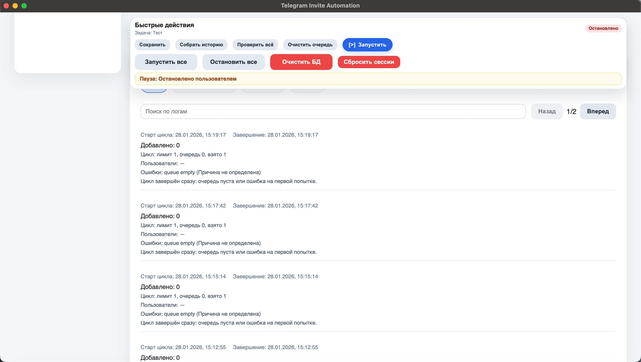This screenshot has width=641, height=362.
Task: Go to next log page with Вперед
Action: point(598,111)
